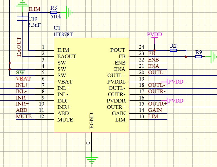Select the R9 resistor symbol
This screenshot has width=217, height=167.
pyautogui.click(x=198, y=56)
